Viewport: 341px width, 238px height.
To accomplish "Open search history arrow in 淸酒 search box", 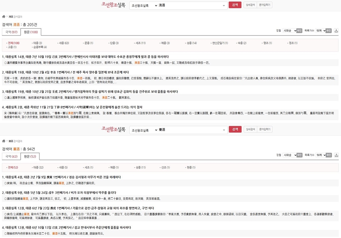I will (224, 5).
